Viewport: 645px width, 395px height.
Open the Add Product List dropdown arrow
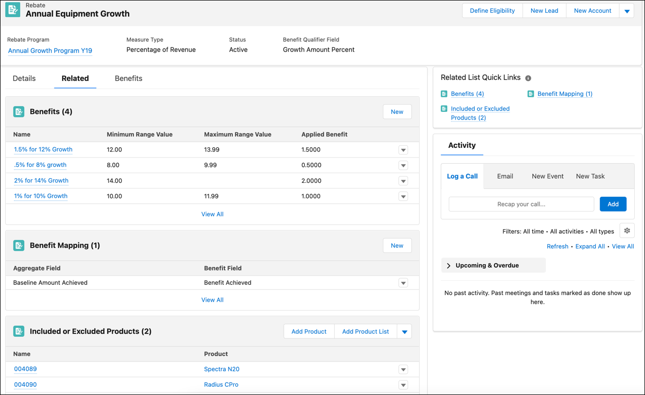click(404, 331)
